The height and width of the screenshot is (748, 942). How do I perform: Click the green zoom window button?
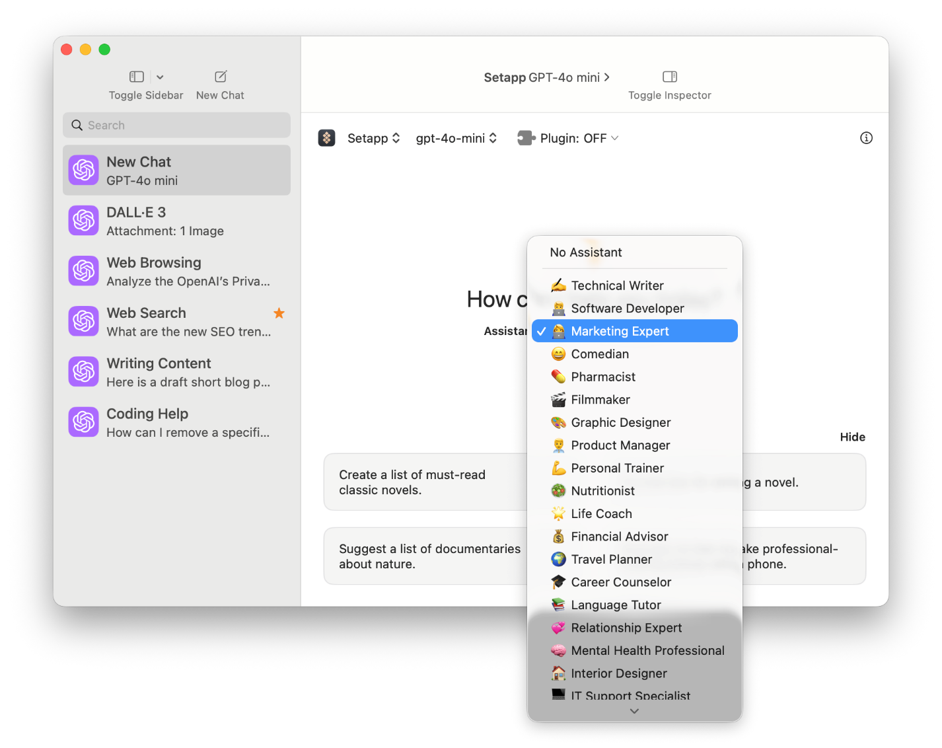coord(104,50)
